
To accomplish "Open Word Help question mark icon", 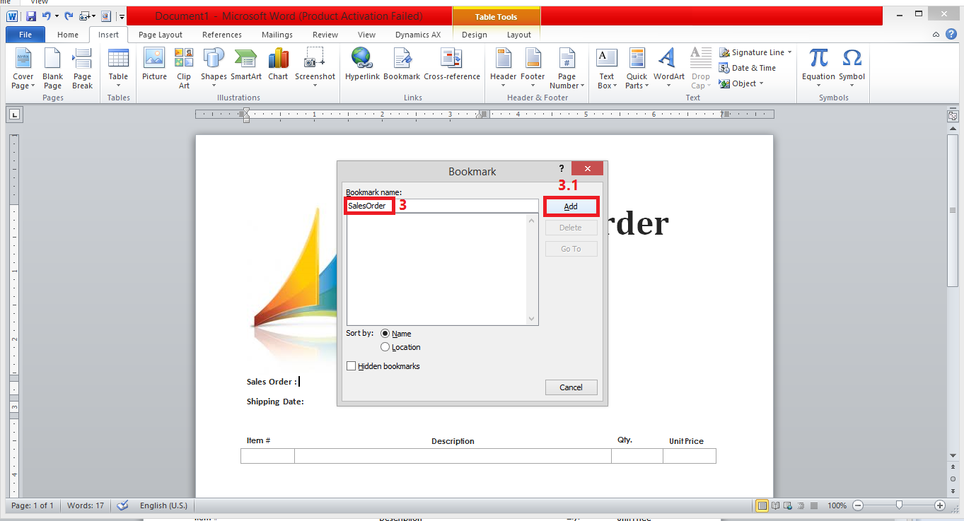I will [951, 35].
